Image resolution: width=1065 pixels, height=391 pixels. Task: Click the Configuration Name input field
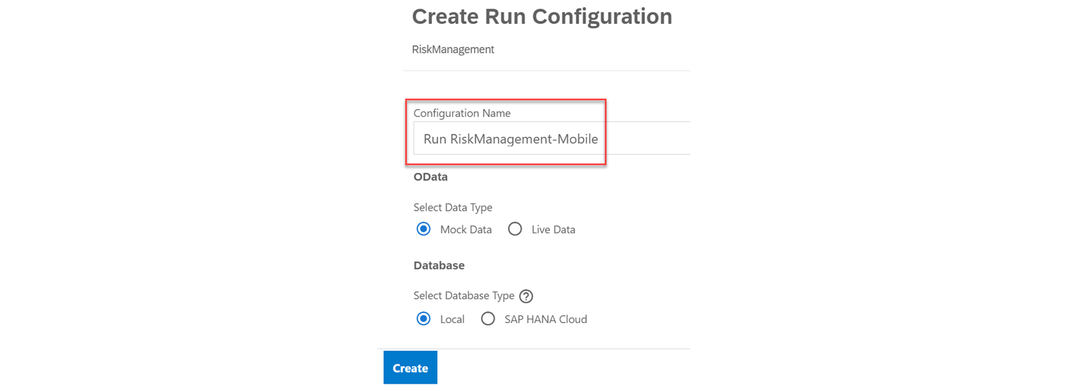552,138
